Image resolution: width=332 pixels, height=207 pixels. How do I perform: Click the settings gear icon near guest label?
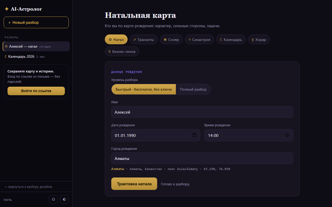click(x=53, y=199)
